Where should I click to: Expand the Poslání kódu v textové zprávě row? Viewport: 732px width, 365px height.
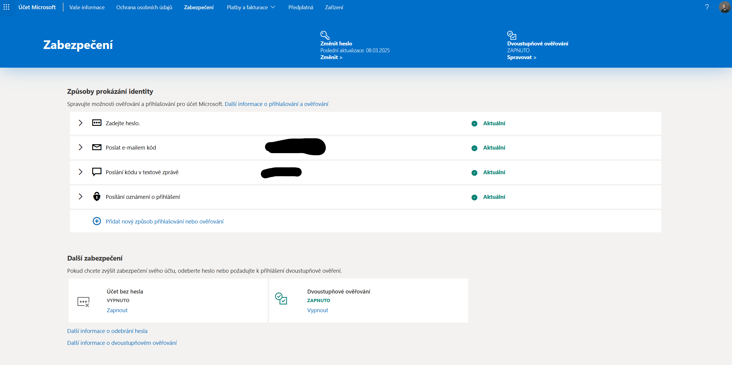point(80,172)
